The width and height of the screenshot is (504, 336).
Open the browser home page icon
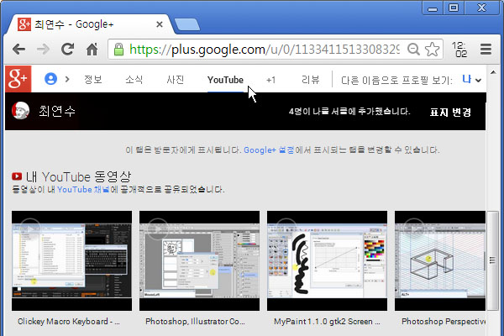pyautogui.click(x=92, y=50)
